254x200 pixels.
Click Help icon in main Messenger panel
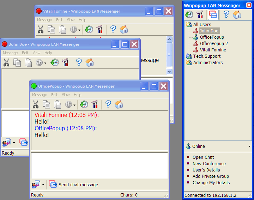(x=226, y=14)
